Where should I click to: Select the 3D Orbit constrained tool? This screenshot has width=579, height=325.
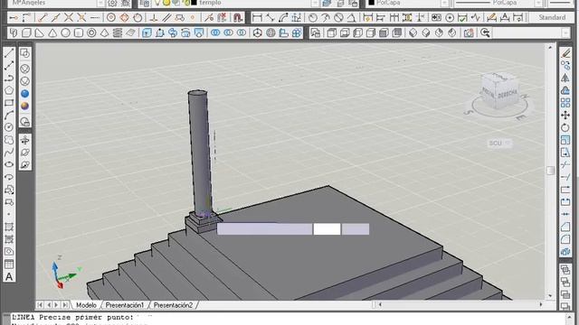[x=24, y=140]
